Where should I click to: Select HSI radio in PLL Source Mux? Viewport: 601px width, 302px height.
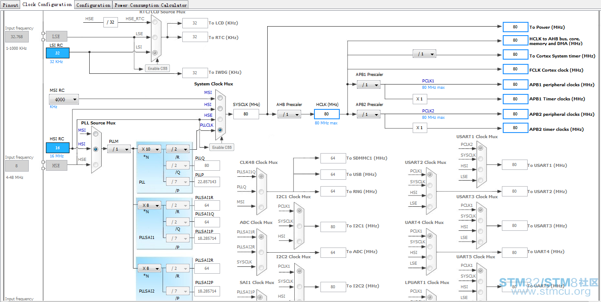click(x=95, y=149)
